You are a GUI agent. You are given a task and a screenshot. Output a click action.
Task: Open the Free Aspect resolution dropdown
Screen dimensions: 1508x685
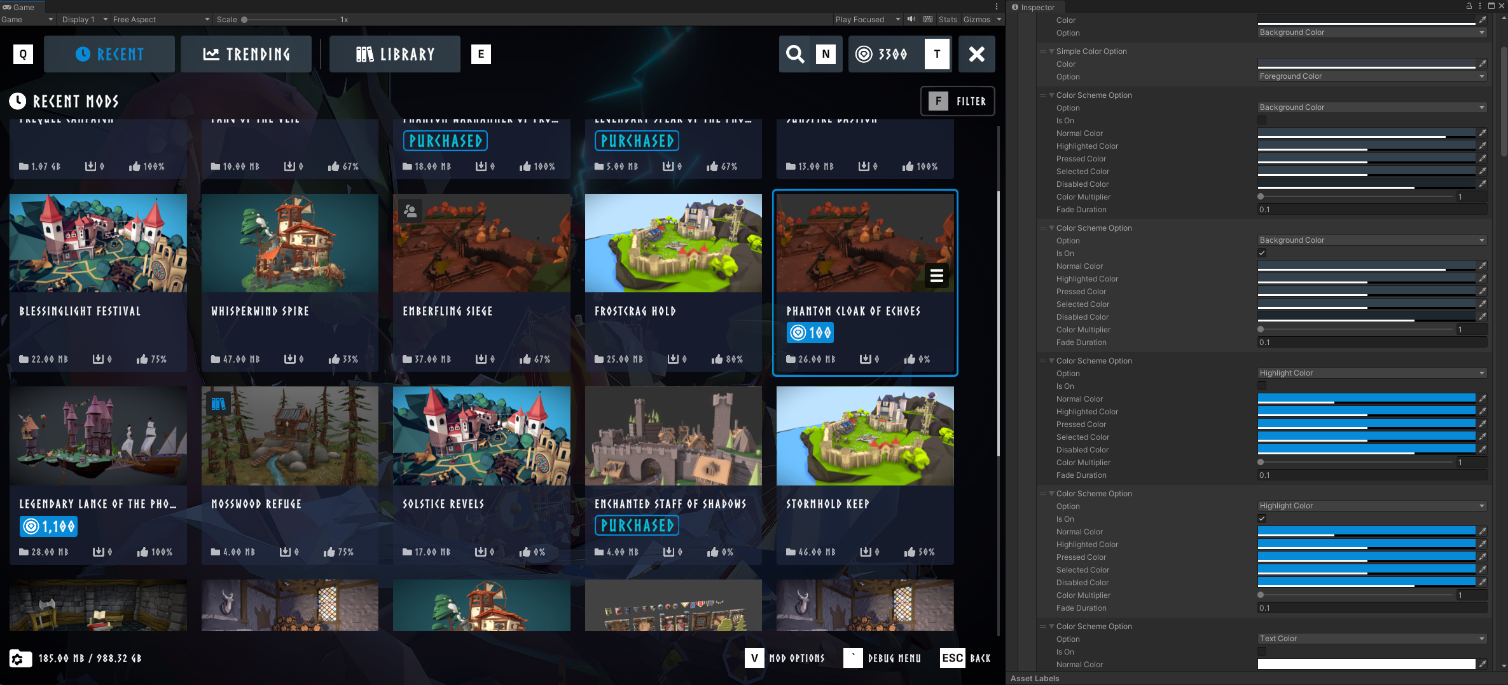(161, 20)
